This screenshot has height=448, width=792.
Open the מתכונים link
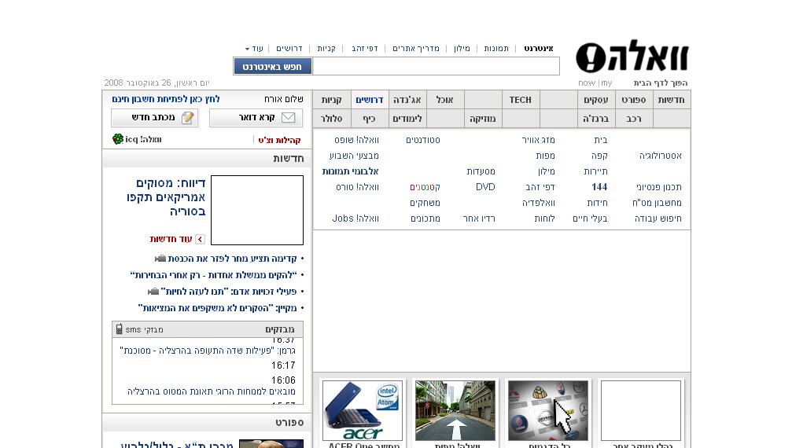coord(425,218)
